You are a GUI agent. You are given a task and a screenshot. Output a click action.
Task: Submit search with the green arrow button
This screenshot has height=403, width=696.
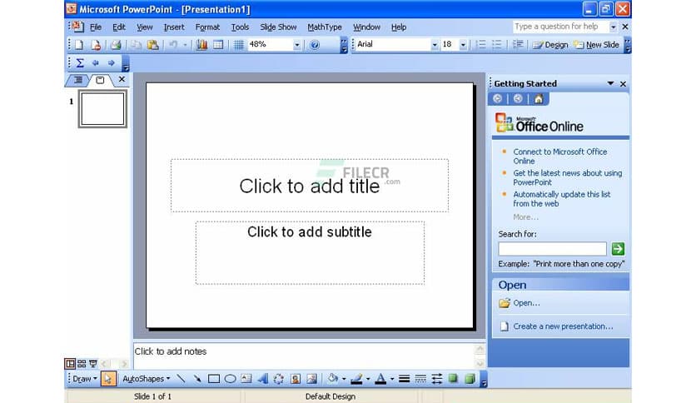pyautogui.click(x=618, y=249)
